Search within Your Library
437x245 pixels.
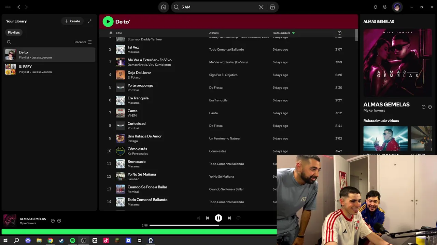click(9, 42)
